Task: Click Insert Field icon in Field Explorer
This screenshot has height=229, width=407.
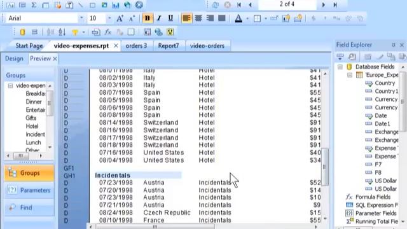Action: [x=340, y=57]
